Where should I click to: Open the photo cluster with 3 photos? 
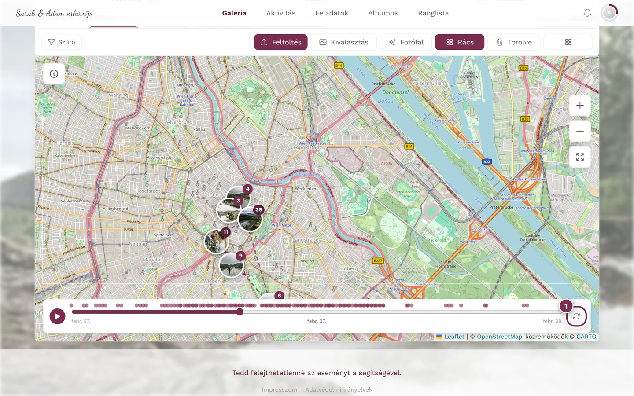tap(228, 210)
